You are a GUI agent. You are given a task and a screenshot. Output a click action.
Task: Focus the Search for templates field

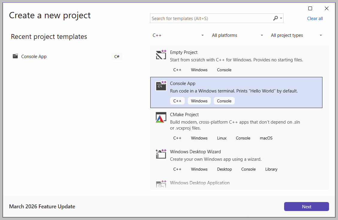click(x=210, y=19)
